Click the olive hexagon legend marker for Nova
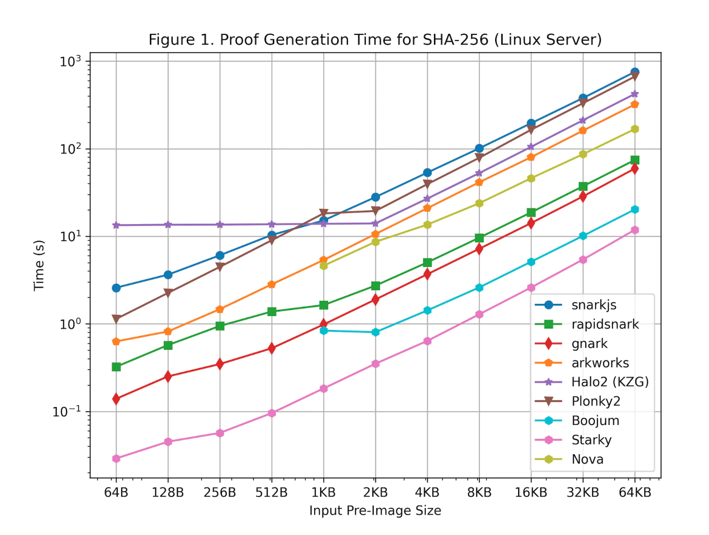 [549, 459]
